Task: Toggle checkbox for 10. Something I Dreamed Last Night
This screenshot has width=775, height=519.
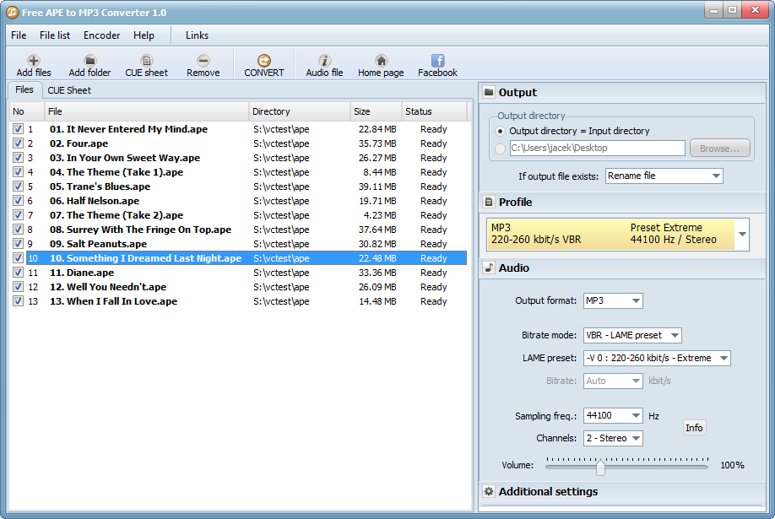Action: point(19,258)
